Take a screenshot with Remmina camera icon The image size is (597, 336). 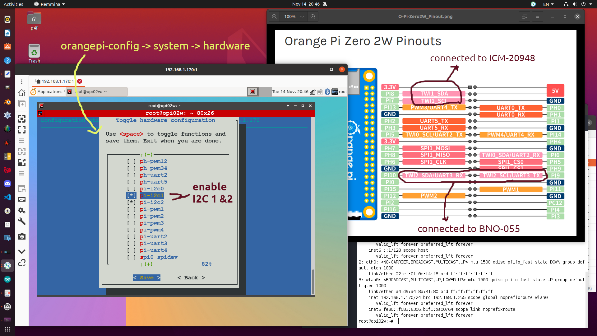(x=22, y=236)
